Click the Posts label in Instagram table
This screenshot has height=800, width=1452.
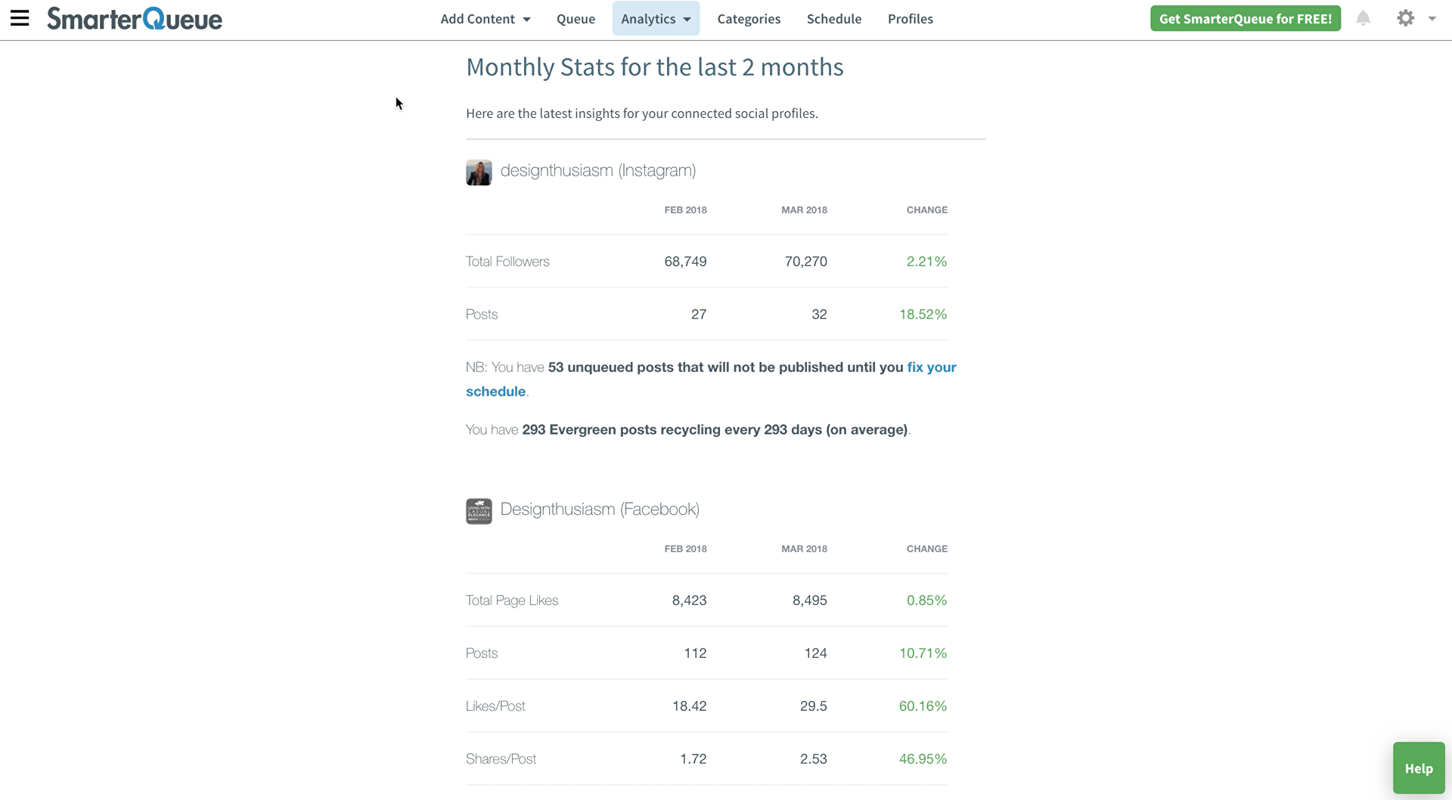[x=482, y=315]
